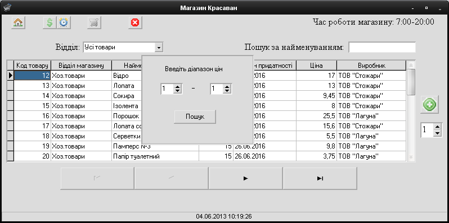The image size is (449, 223).
Task: Open the app icon in title bar
Action: (x=8, y=8)
